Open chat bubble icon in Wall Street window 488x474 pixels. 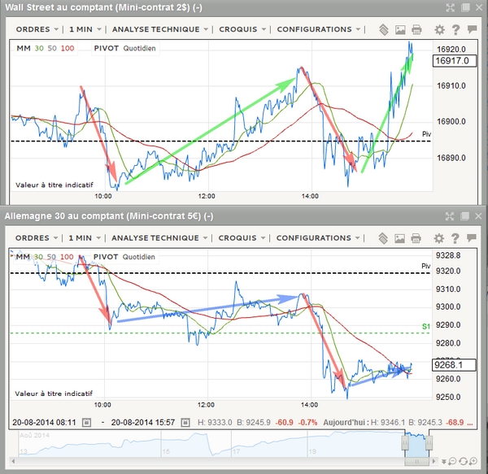click(472, 29)
